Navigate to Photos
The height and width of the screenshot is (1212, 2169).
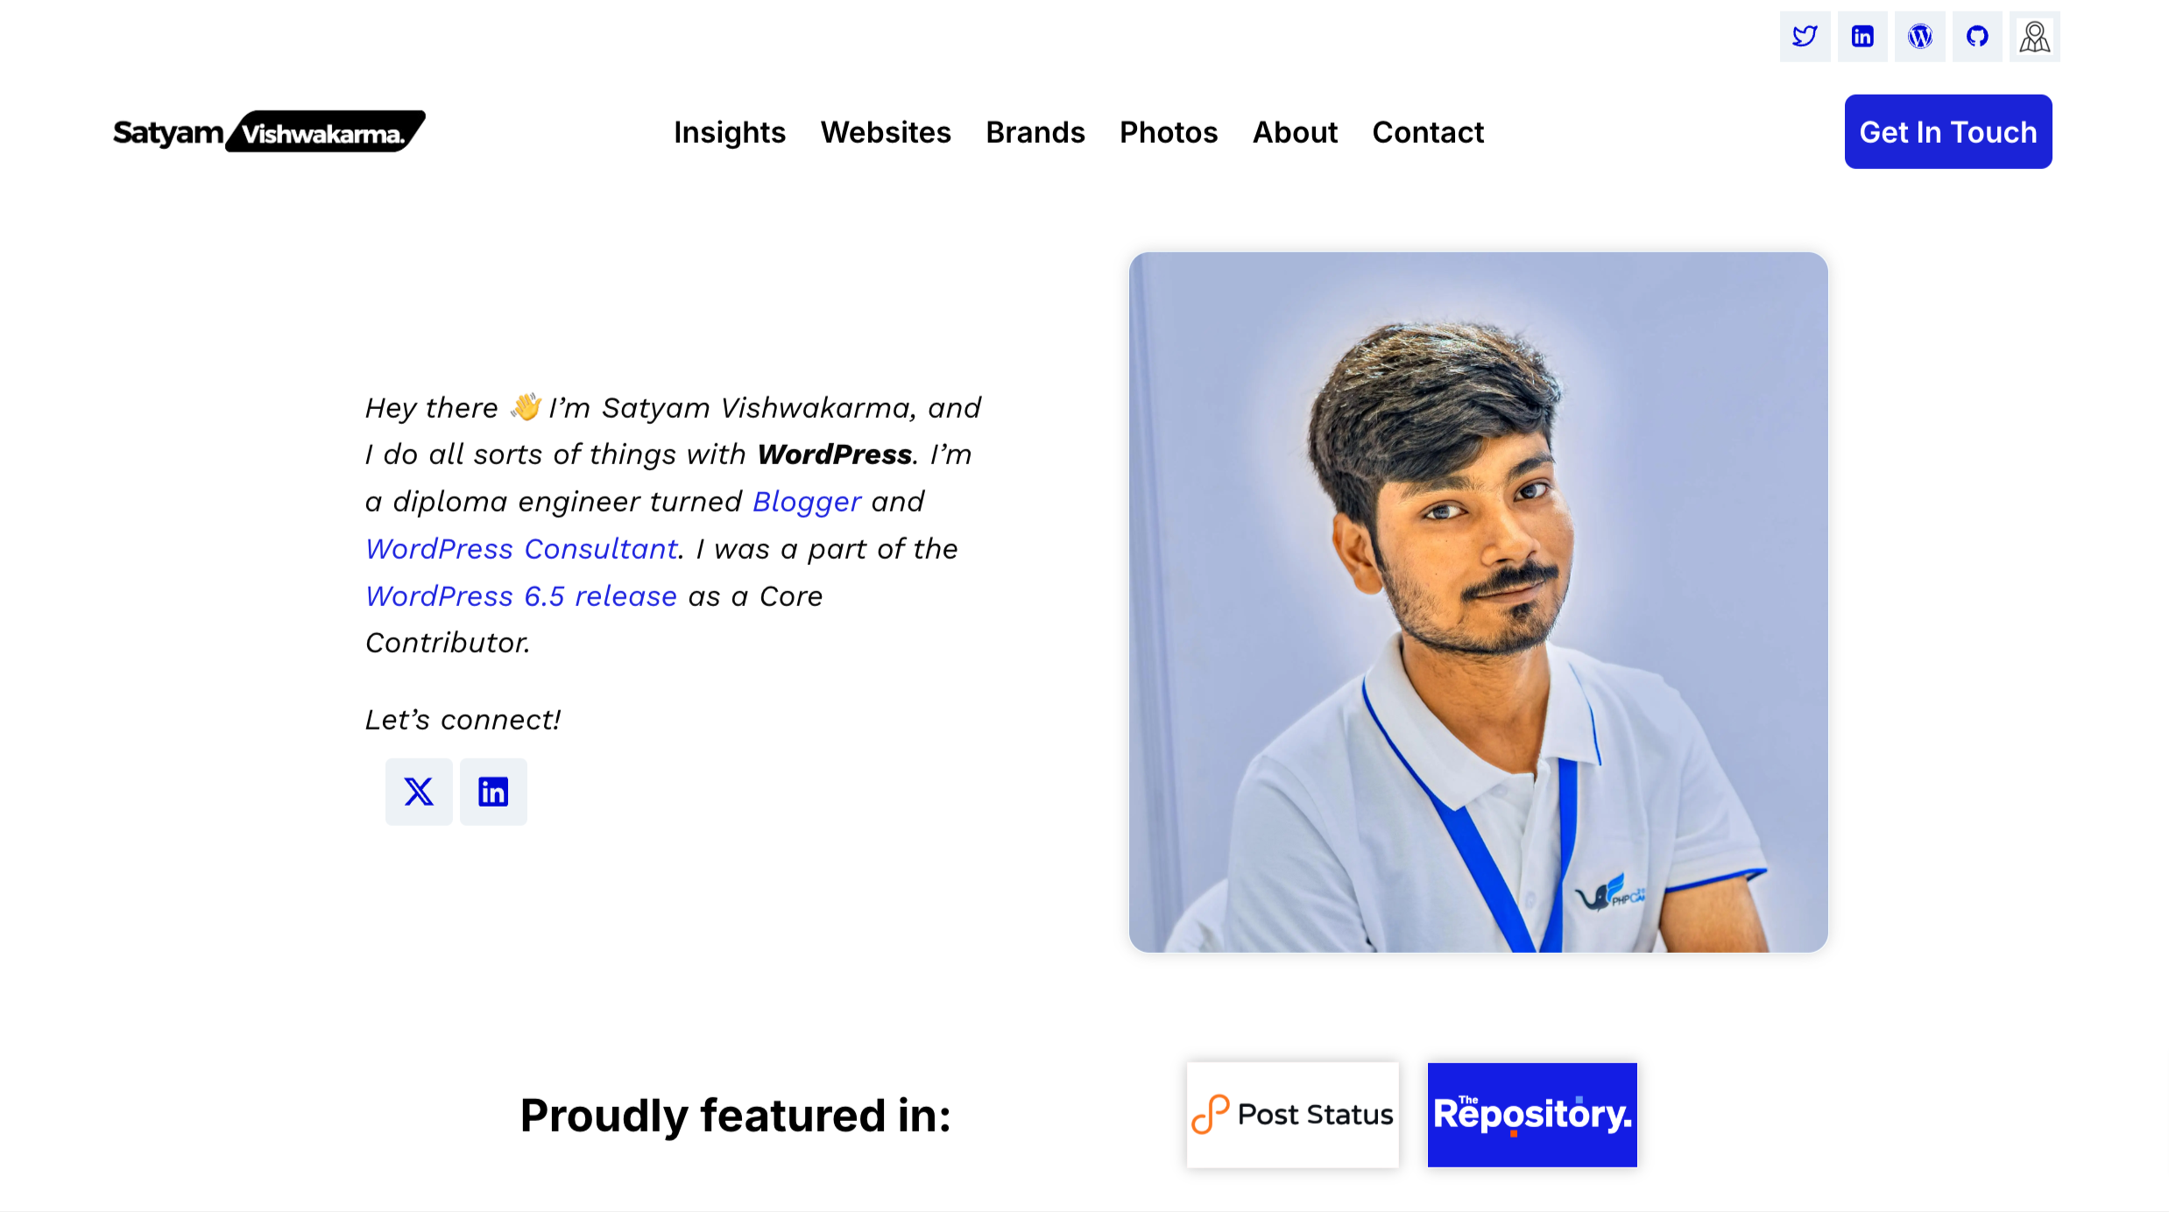[1169, 132]
